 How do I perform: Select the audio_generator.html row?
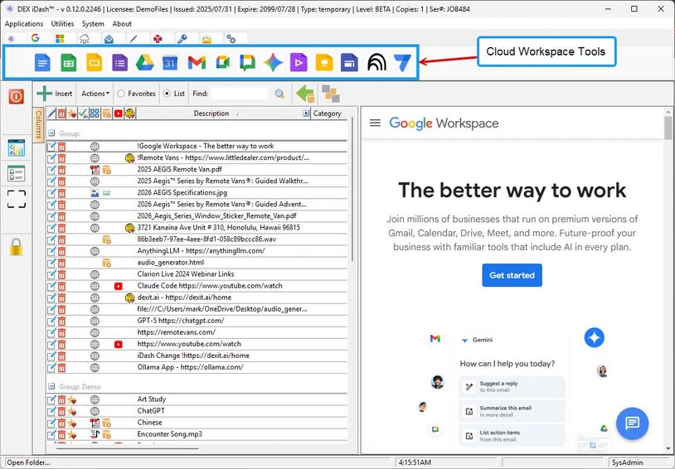[x=197, y=263]
